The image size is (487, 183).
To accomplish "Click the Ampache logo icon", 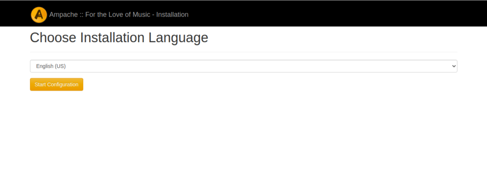I will click(39, 15).
